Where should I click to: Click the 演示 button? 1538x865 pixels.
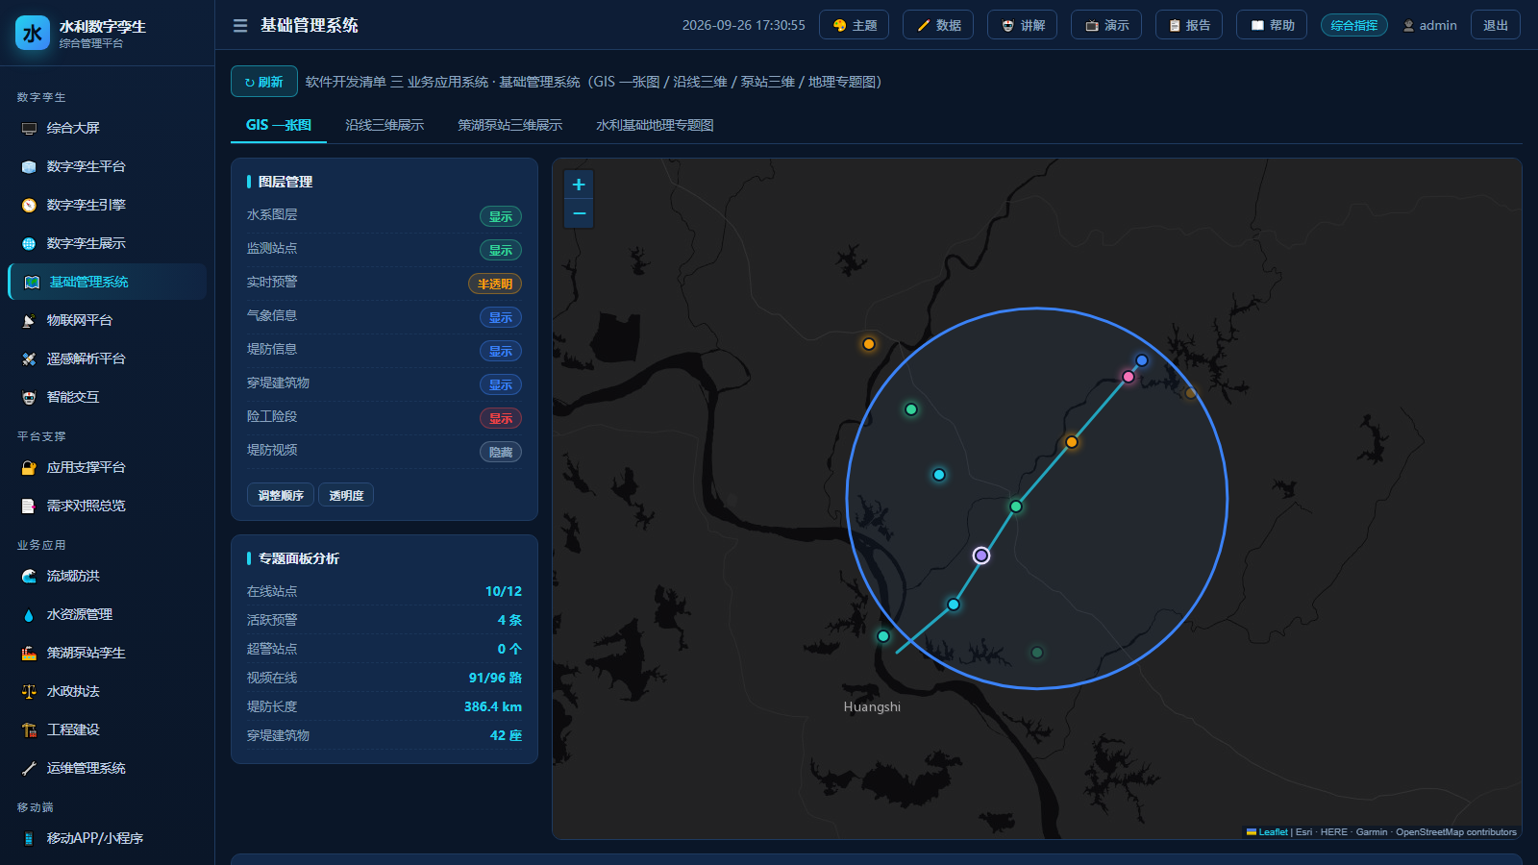tap(1106, 25)
